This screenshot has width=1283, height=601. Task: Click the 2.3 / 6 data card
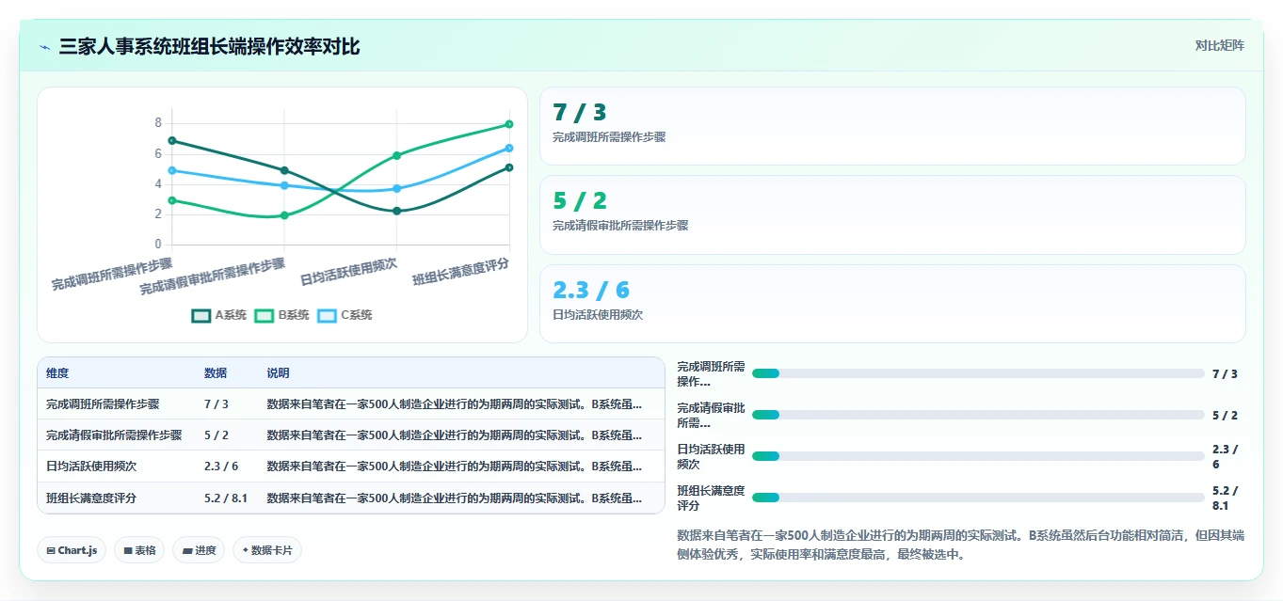pos(892,304)
